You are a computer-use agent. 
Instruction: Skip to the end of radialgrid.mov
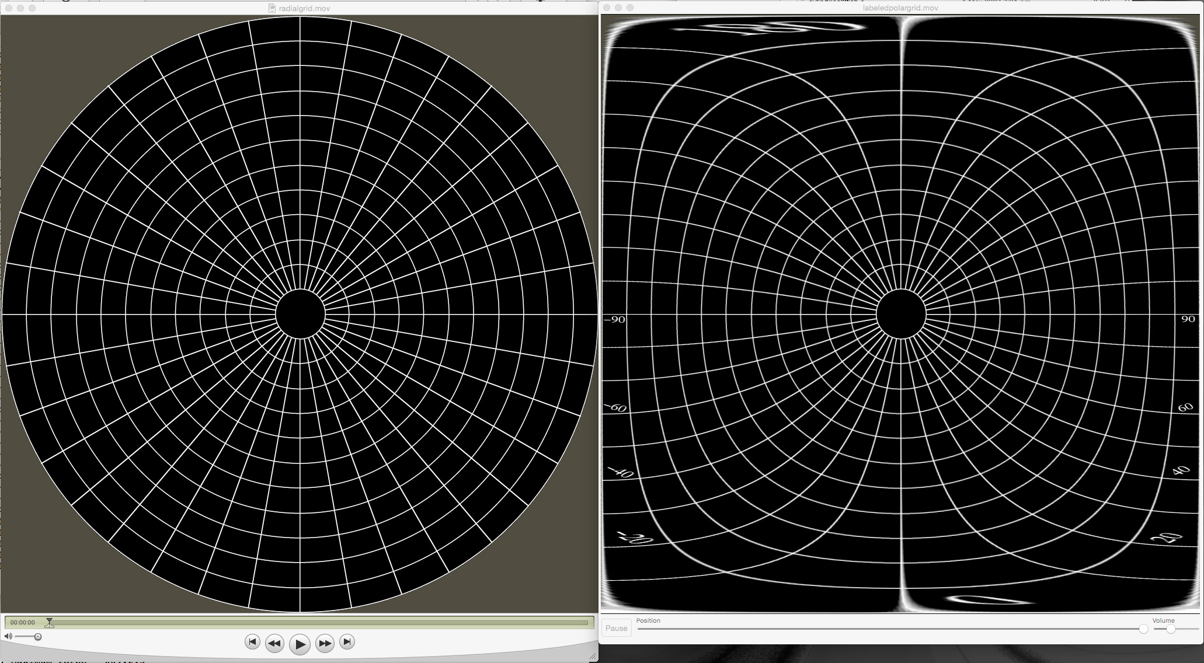[x=347, y=642]
